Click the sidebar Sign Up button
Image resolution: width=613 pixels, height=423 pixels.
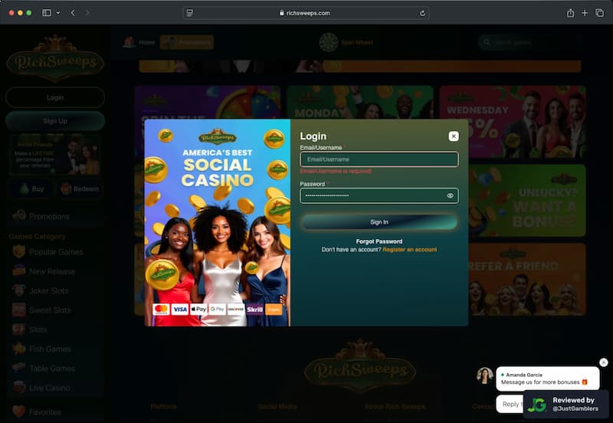55,121
